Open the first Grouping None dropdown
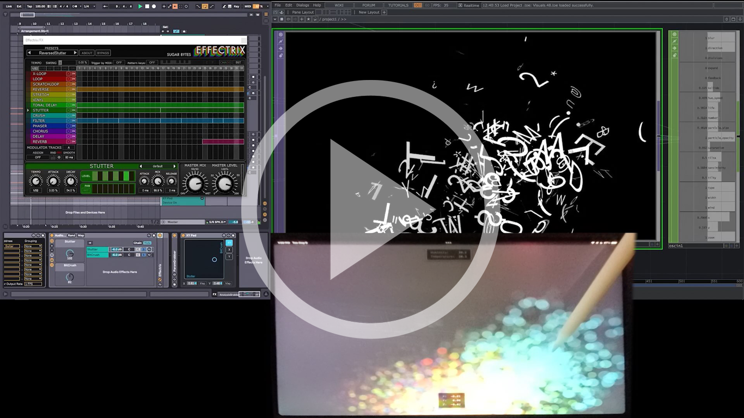The image size is (744, 418). (x=33, y=246)
